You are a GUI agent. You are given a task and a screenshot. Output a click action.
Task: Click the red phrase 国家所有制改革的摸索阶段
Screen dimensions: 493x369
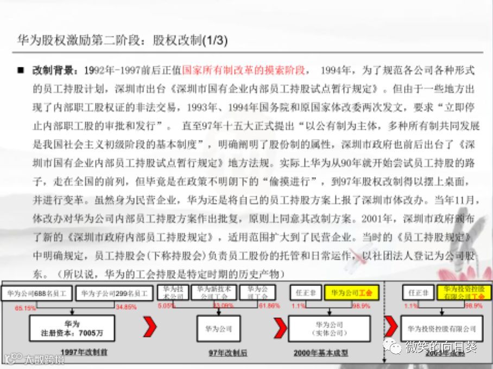(244, 70)
